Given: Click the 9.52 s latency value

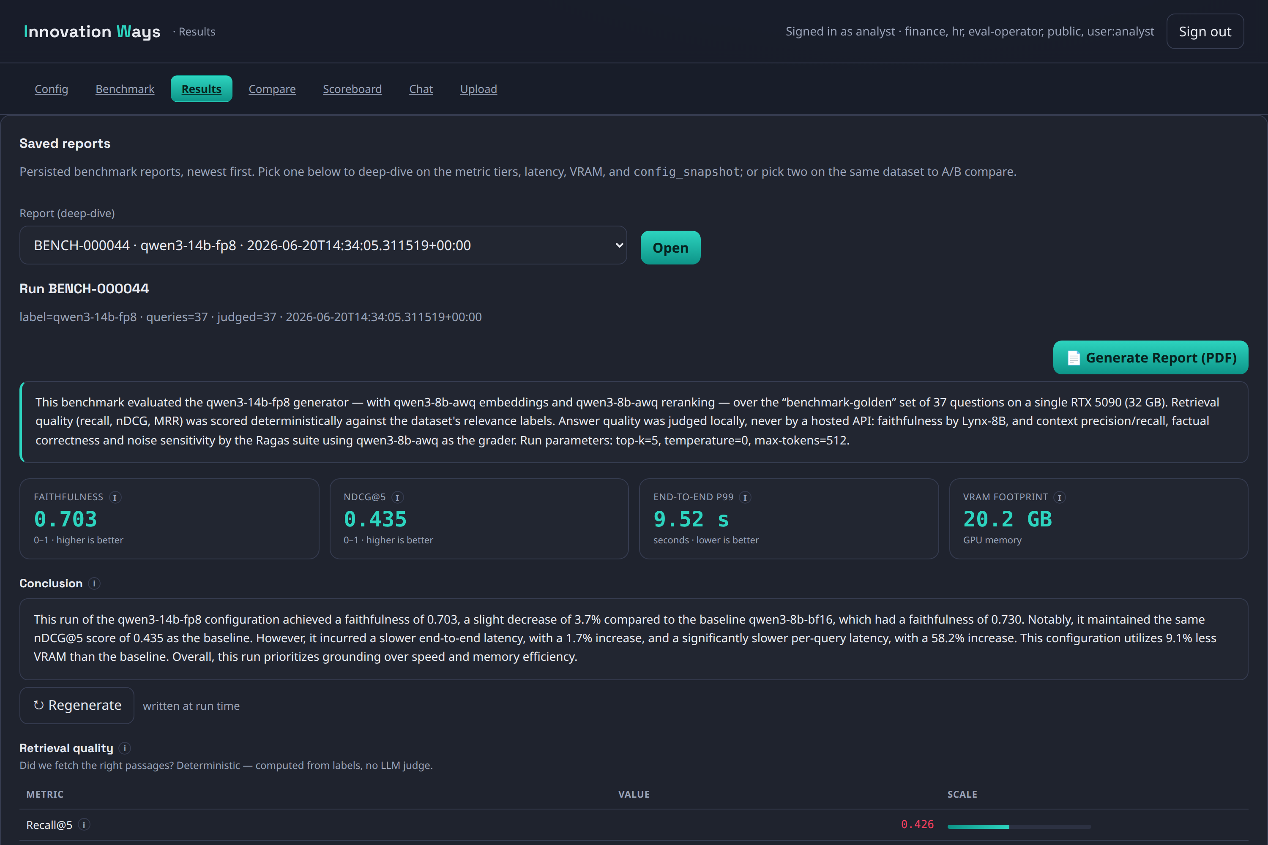Looking at the screenshot, I should [x=691, y=519].
